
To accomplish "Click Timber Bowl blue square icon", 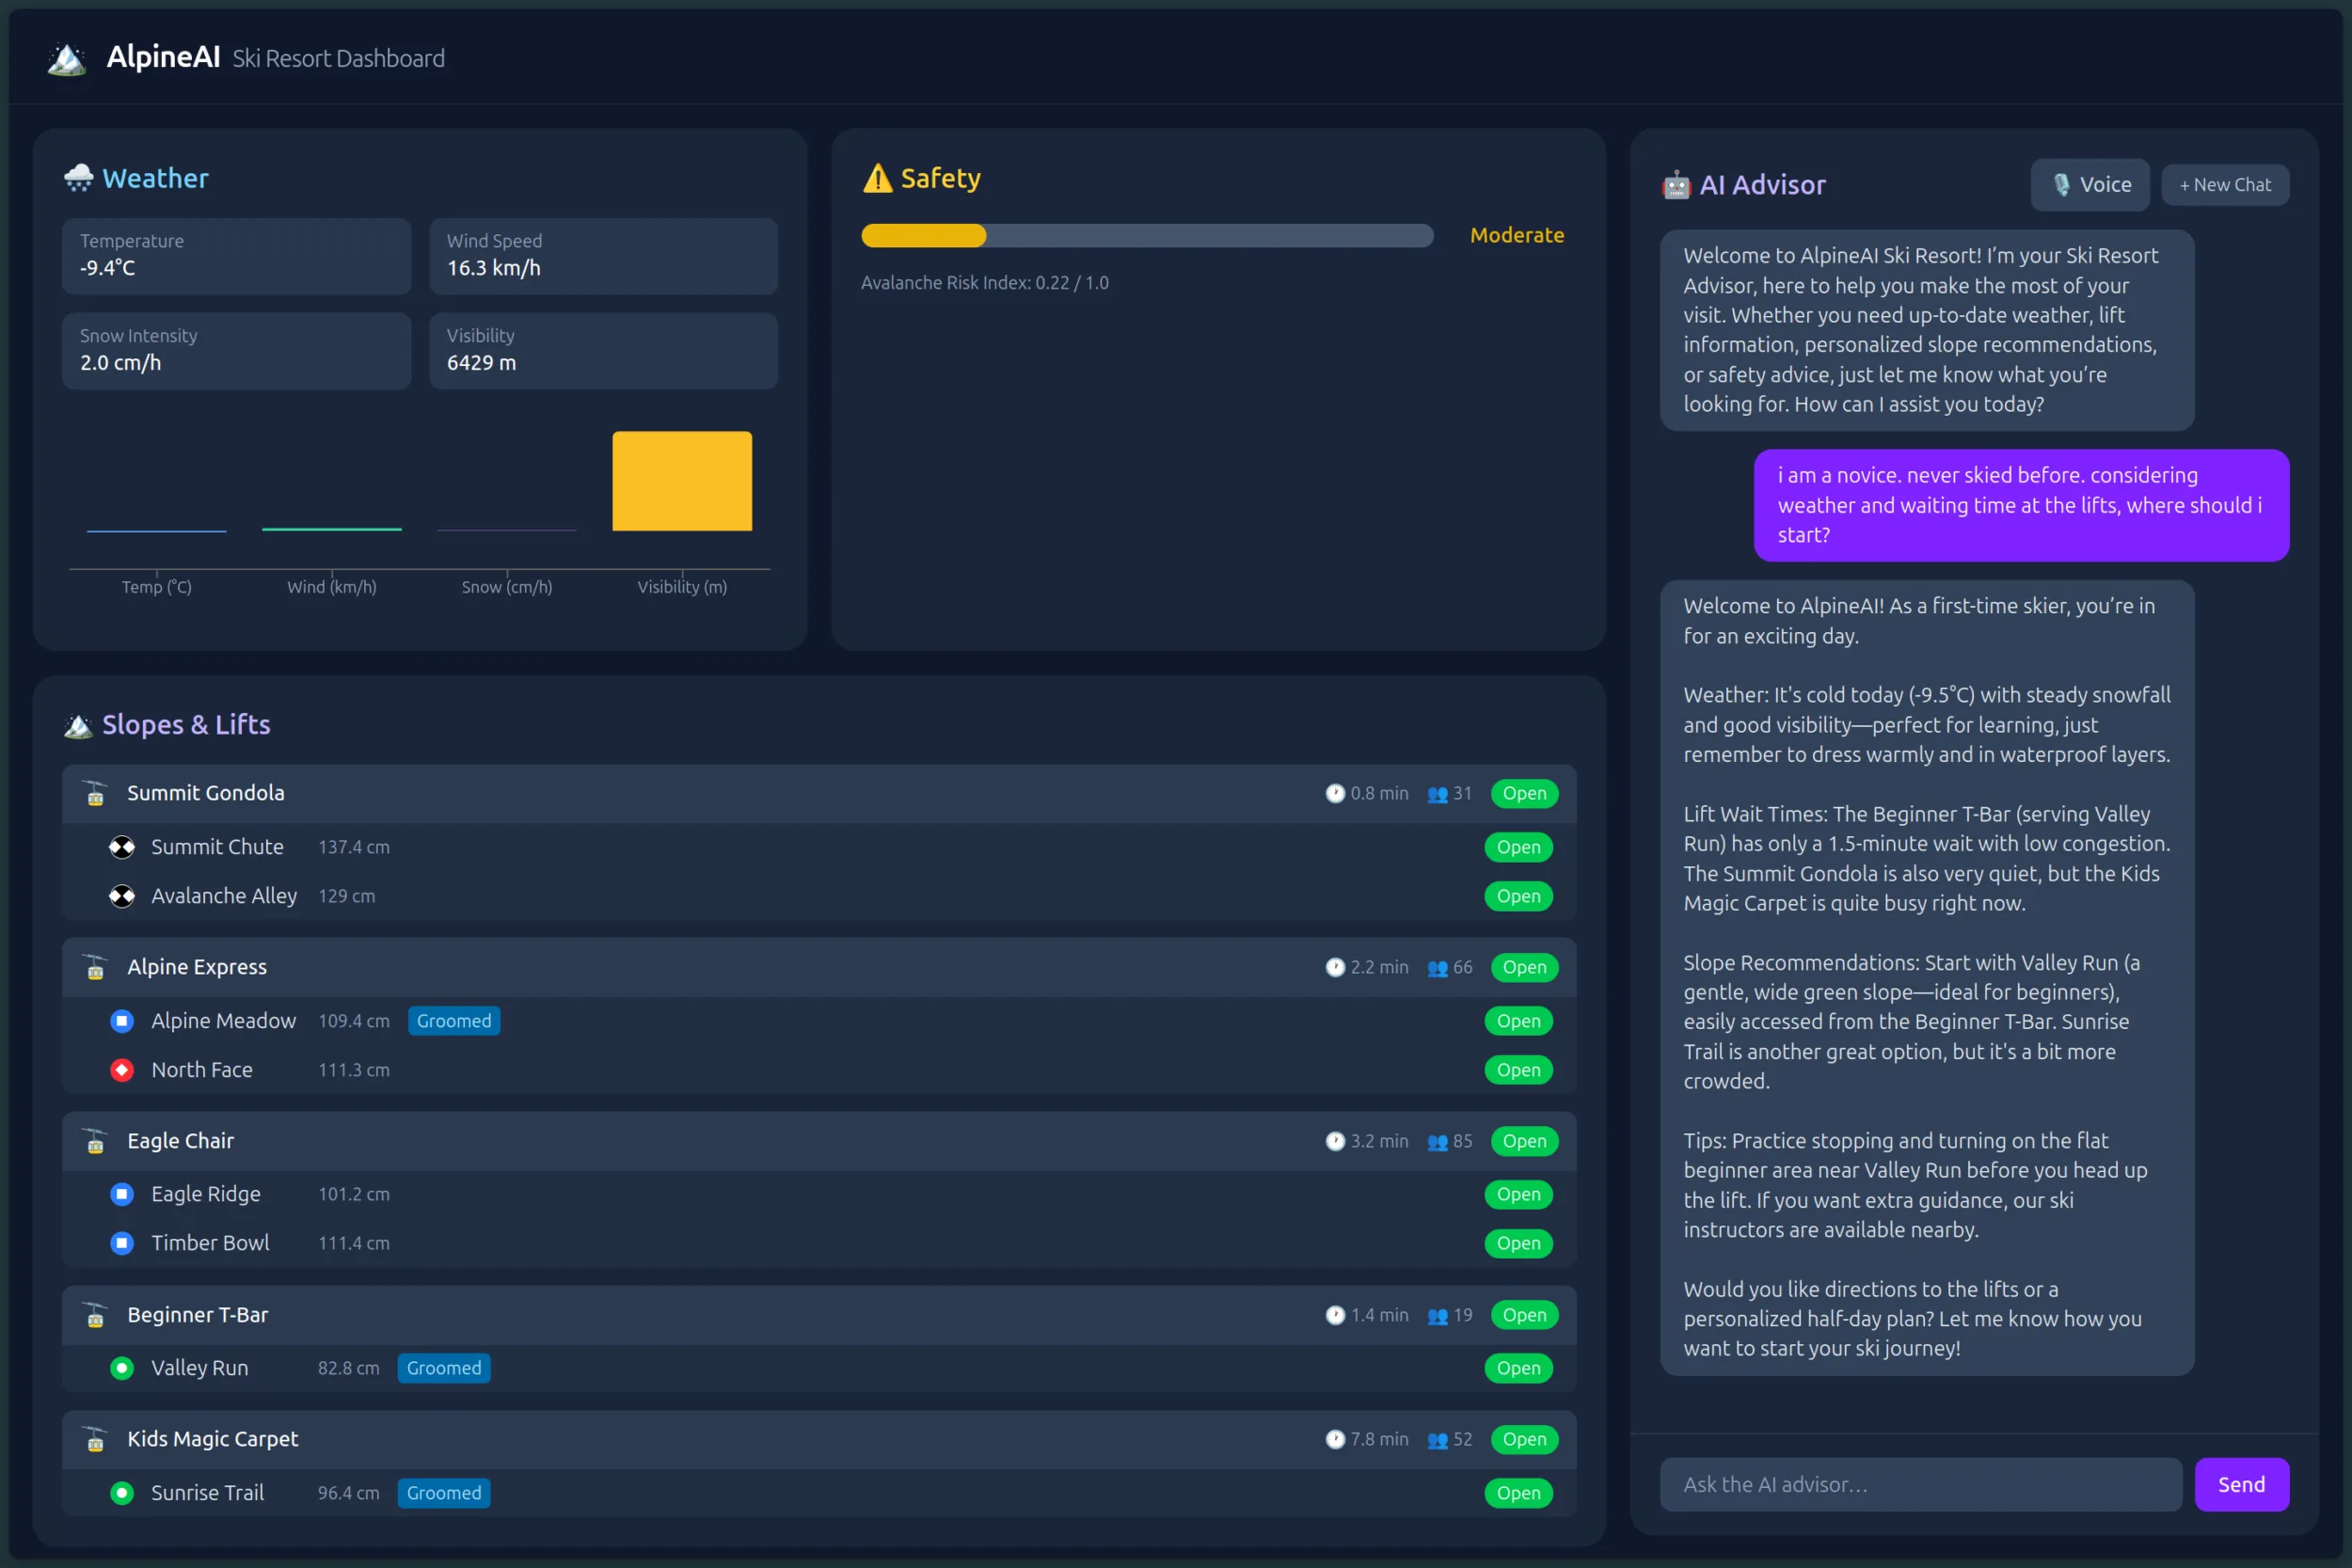I will pyautogui.click(x=122, y=1243).
